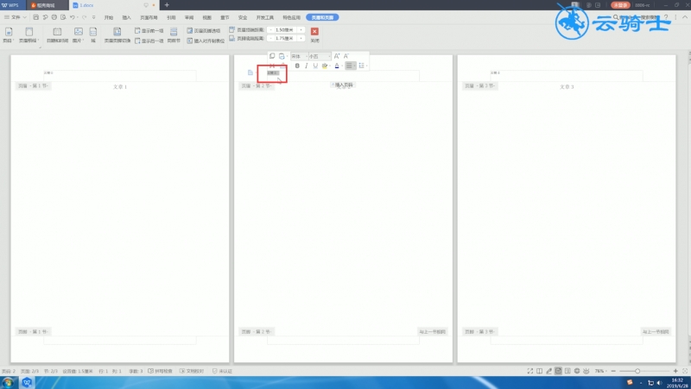Apply font color from the floating toolbar
This screenshot has height=389, width=691.
337,66
